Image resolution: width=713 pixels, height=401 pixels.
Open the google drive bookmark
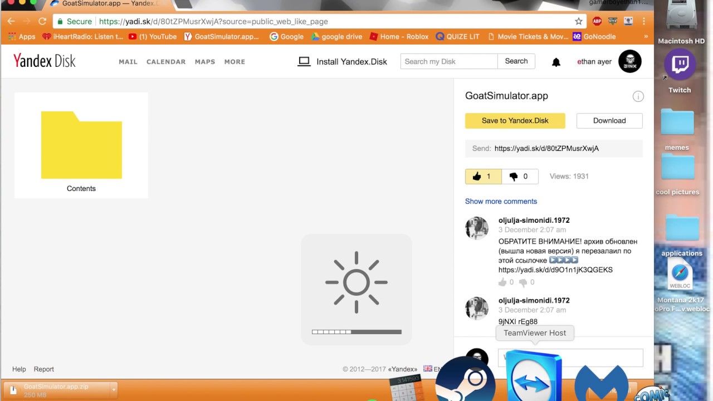click(336, 36)
